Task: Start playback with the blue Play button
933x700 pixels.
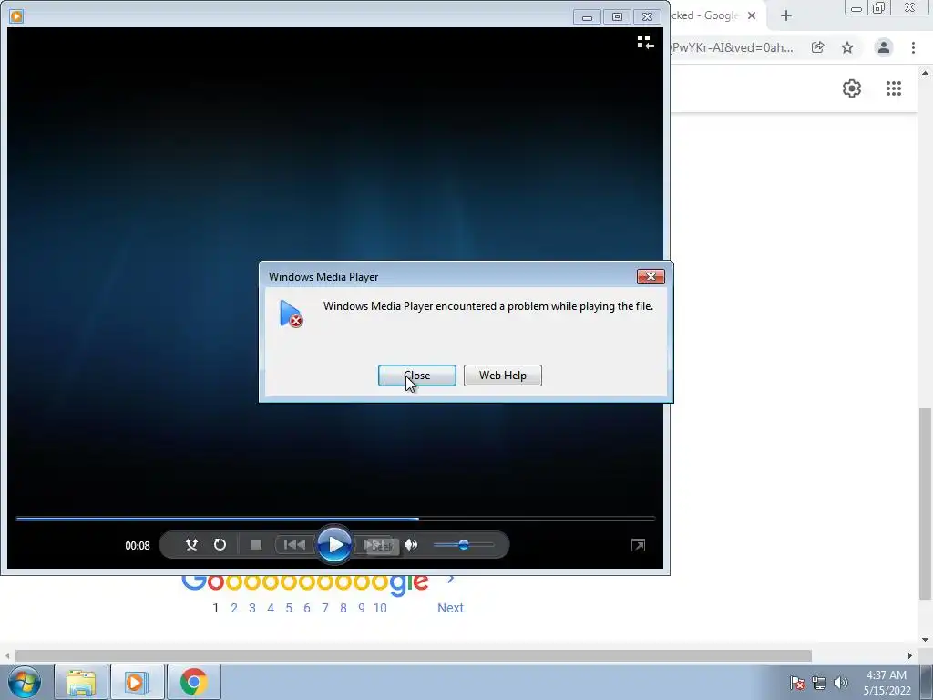Action: coord(334,545)
